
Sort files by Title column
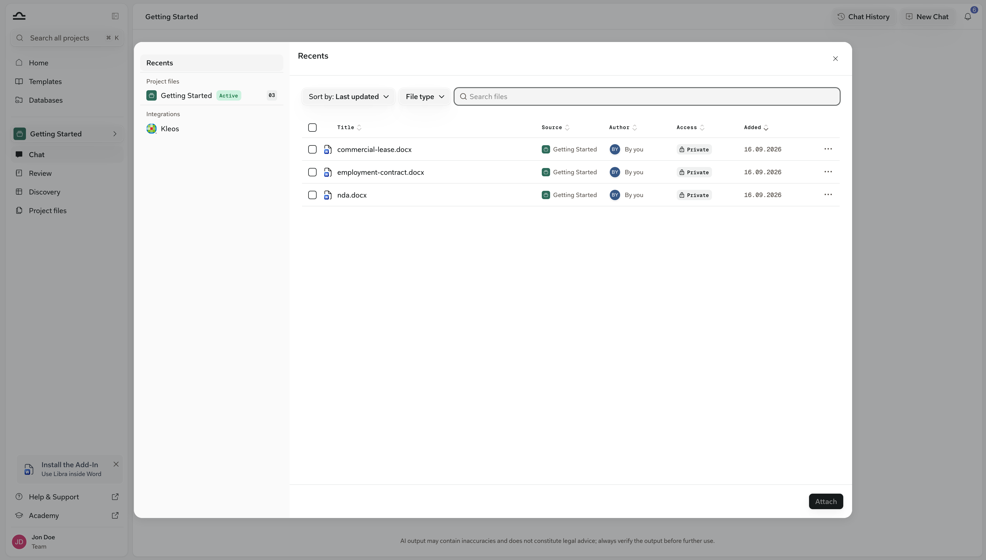pos(349,127)
